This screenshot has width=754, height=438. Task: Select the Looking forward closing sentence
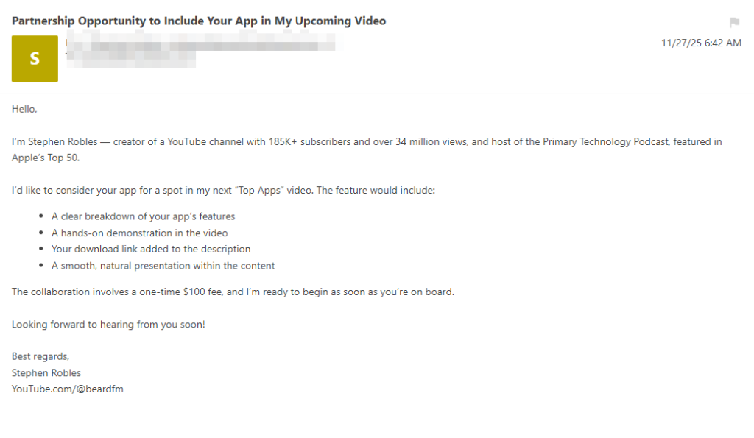tap(108, 324)
